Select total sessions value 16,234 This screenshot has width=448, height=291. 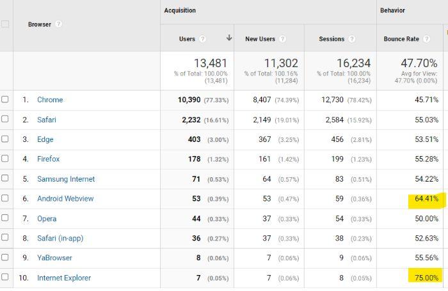(354, 63)
